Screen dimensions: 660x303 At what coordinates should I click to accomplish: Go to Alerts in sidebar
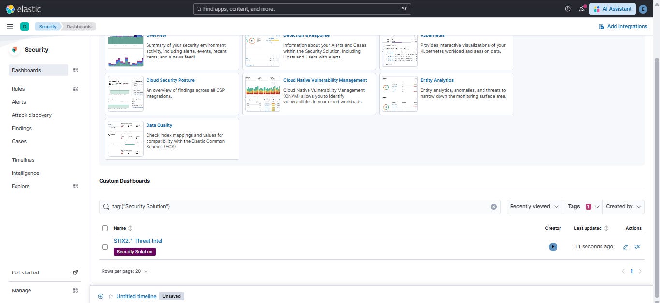click(19, 102)
